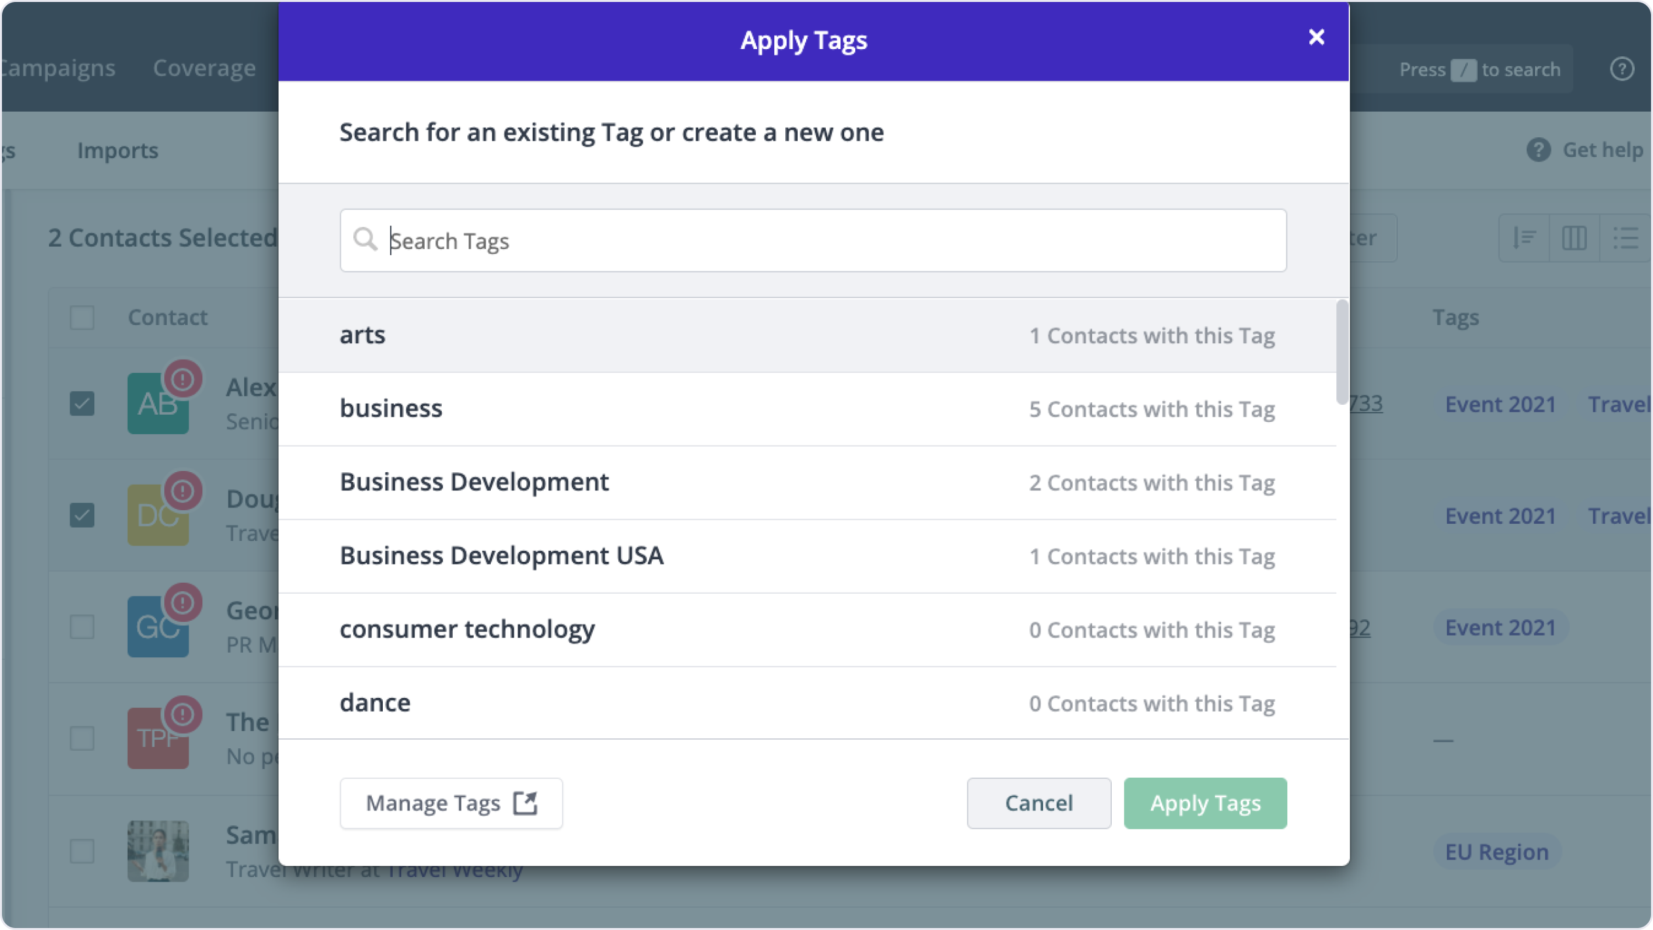
Task: Click the alert badge on DC avatar
Action: pyautogui.click(x=183, y=491)
